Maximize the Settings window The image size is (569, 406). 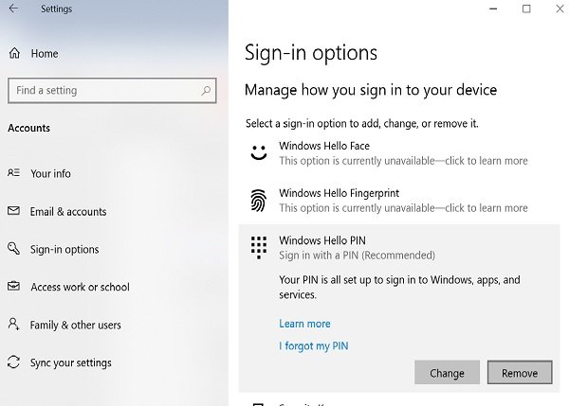coord(526,9)
